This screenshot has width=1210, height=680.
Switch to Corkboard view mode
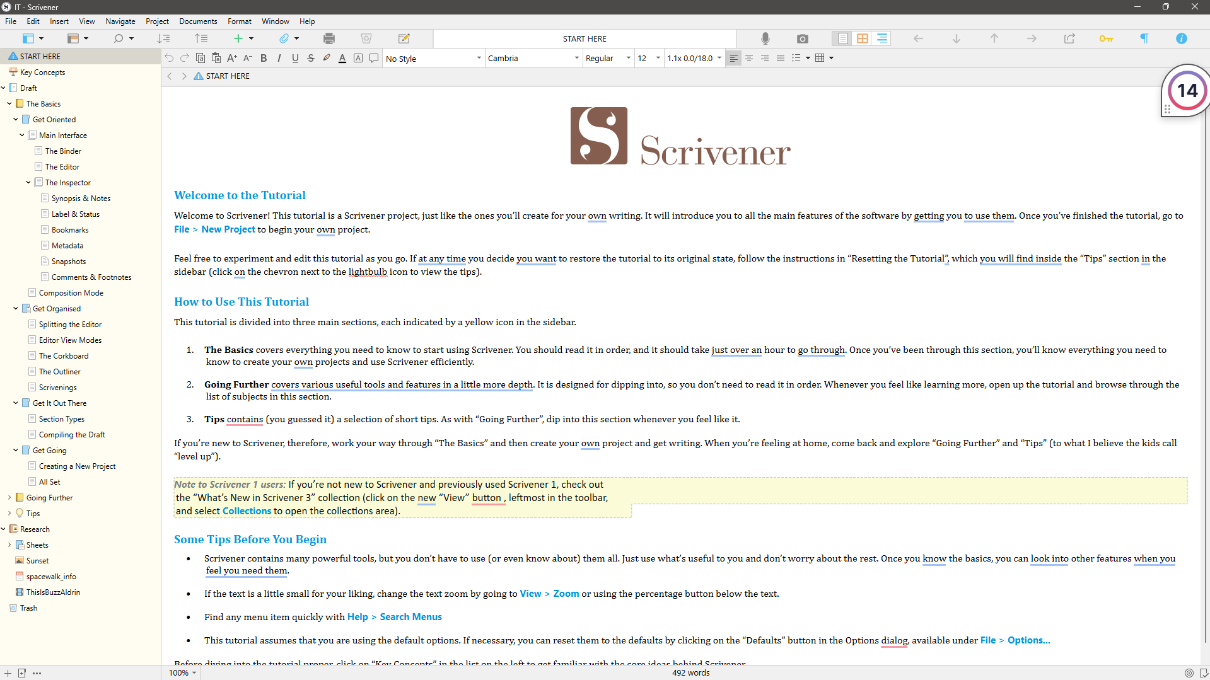point(862,38)
